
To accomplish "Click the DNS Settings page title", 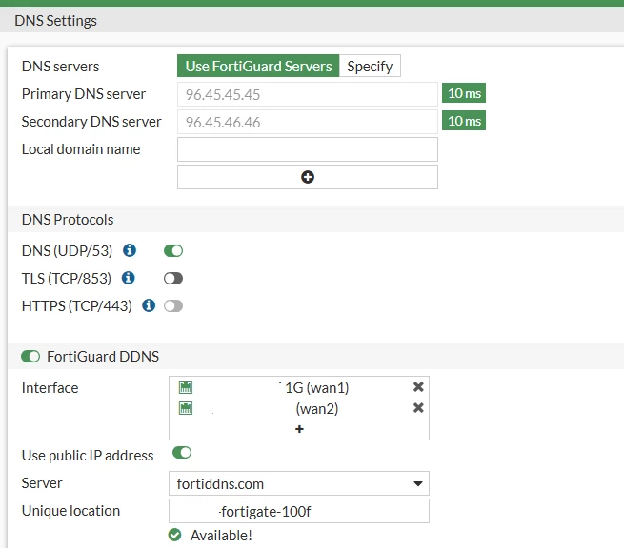I will click(x=55, y=21).
